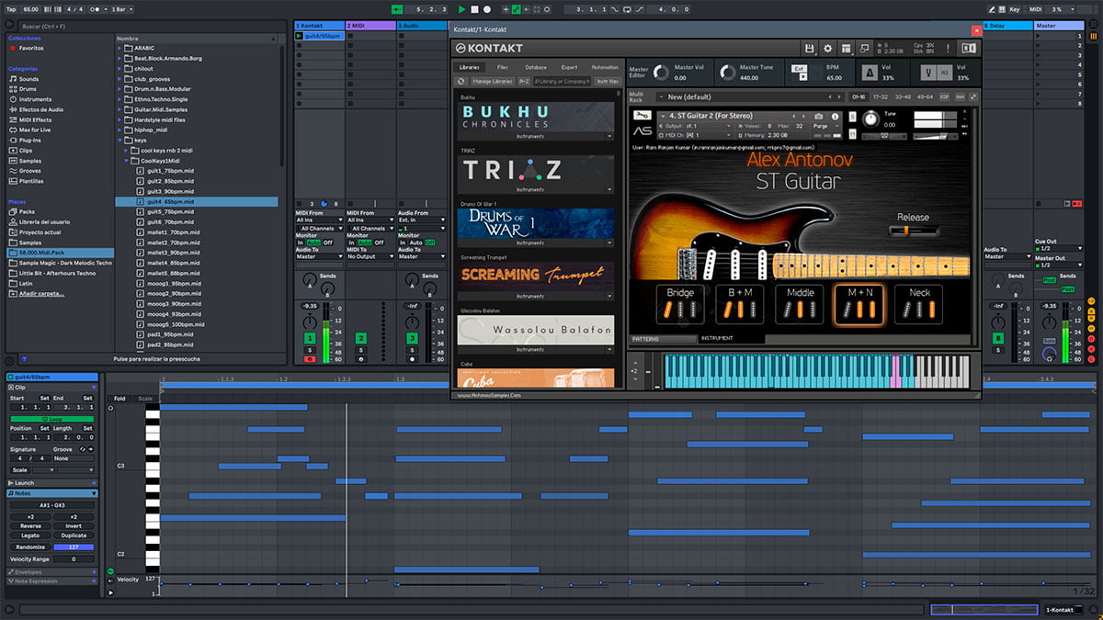Select the 3 Audio track header
The image size is (1103, 620).
(x=422, y=26)
